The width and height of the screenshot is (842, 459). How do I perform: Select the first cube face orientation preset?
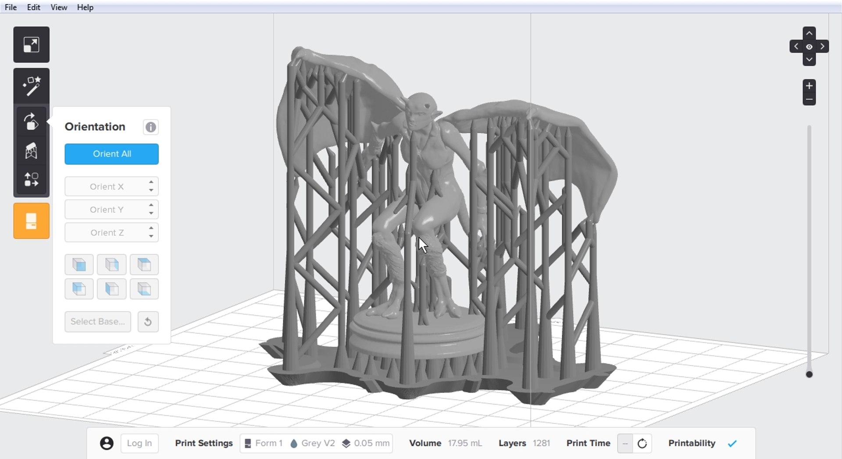tap(79, 265)
